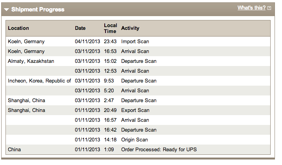The image size is (282, 165).
Task: Click the Activity column header
Action: click(130, 28)
